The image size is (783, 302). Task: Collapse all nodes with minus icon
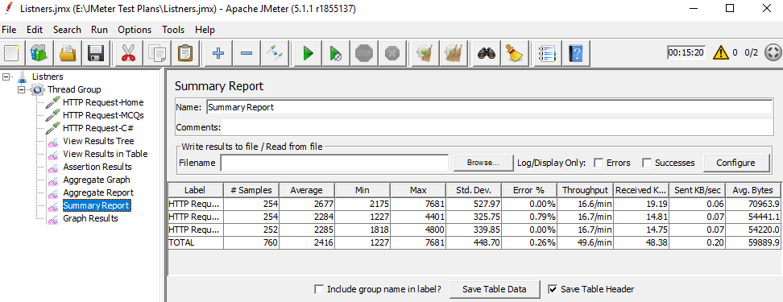[246, 52]
